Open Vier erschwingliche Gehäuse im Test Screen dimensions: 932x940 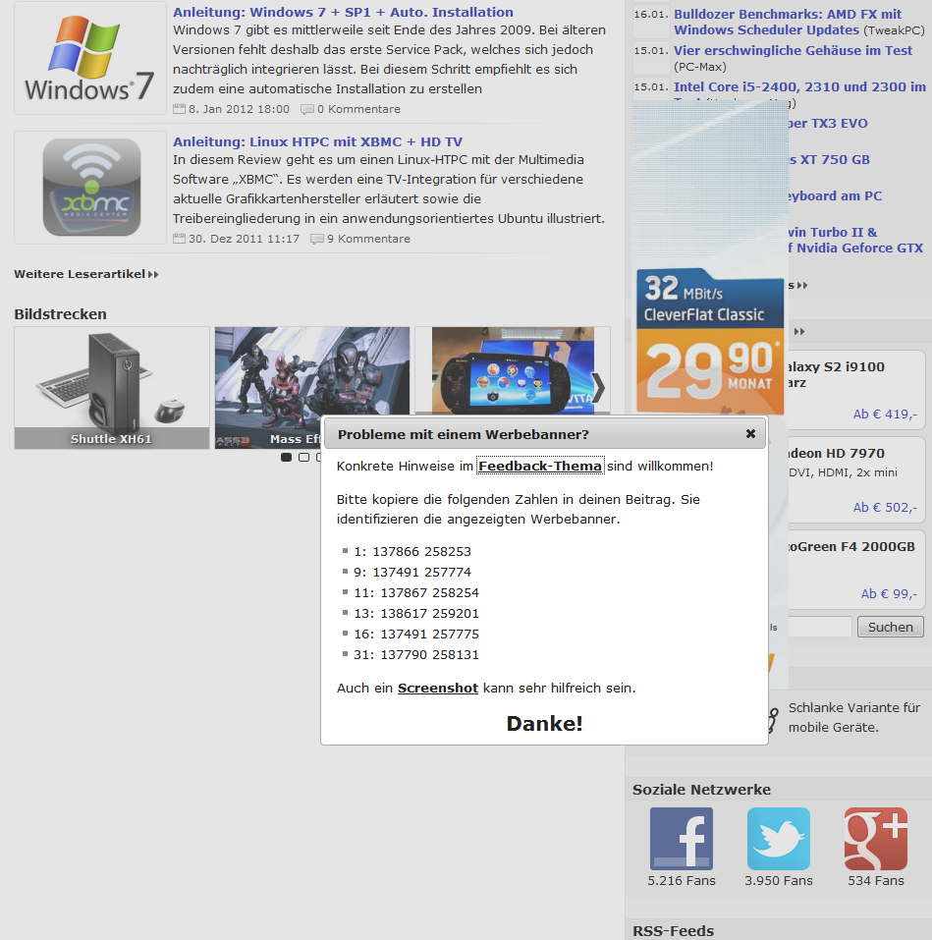tap(793, 50)
